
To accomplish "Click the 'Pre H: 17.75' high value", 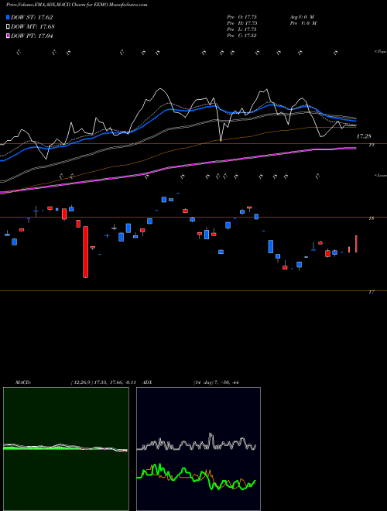I will pos(242,23).
